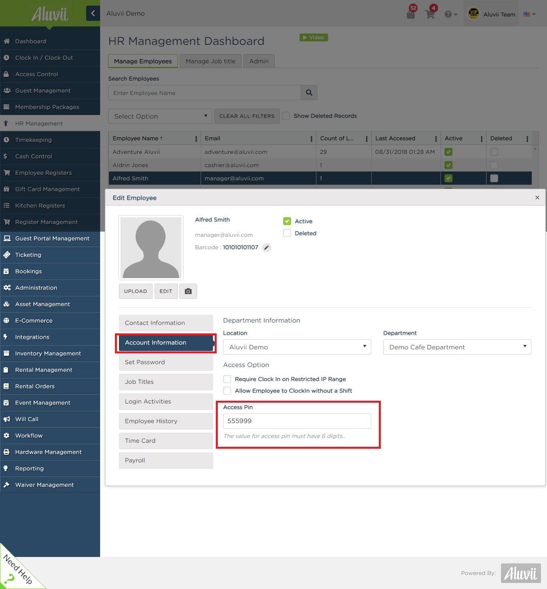Click the CLEAR ALL FILTERS button

[x=247, y=116]
